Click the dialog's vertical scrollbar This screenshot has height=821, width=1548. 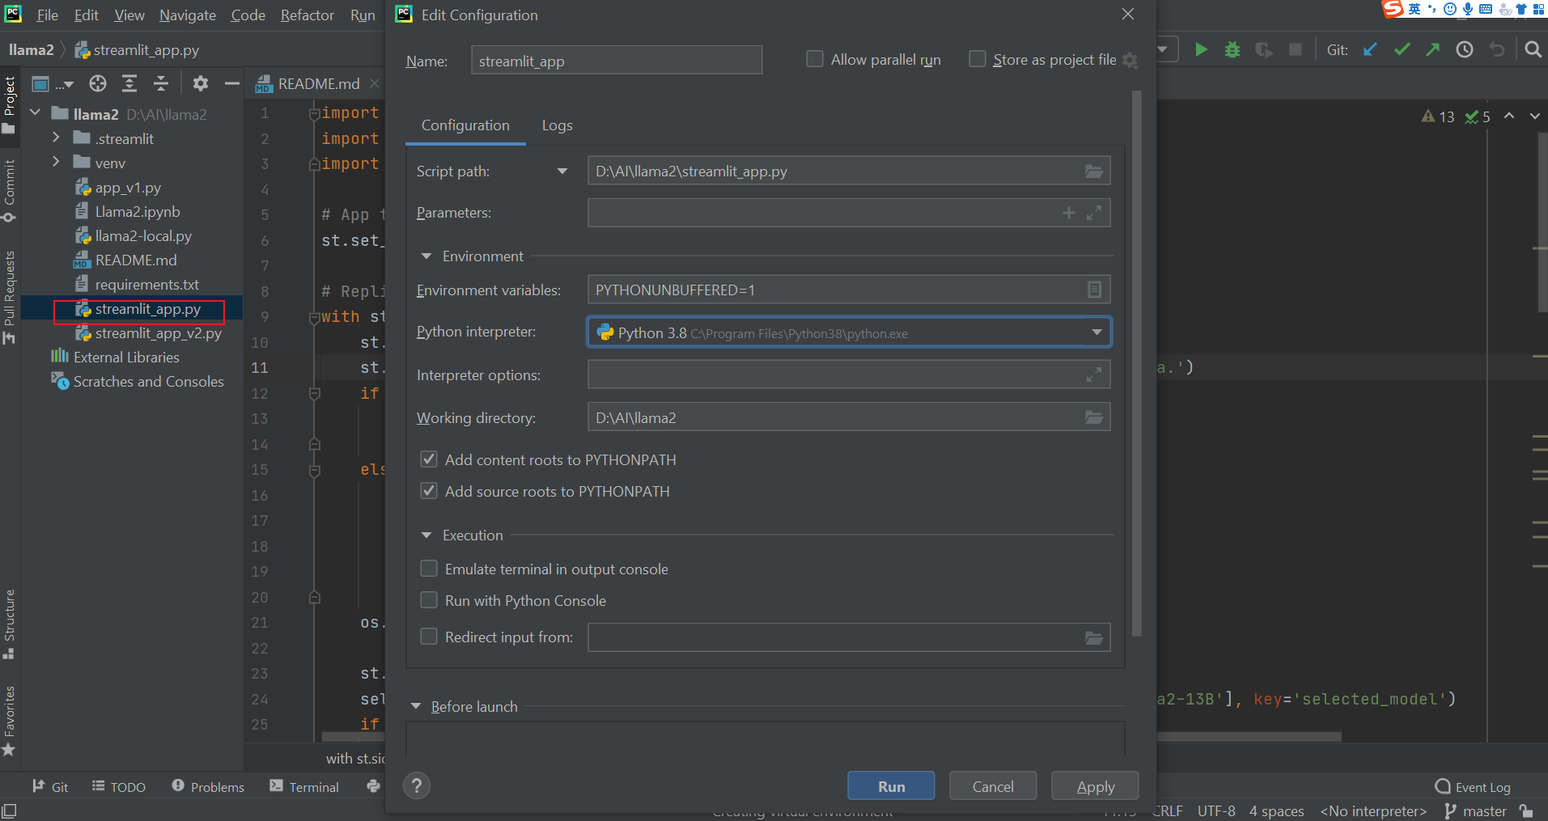(1136, 364)
